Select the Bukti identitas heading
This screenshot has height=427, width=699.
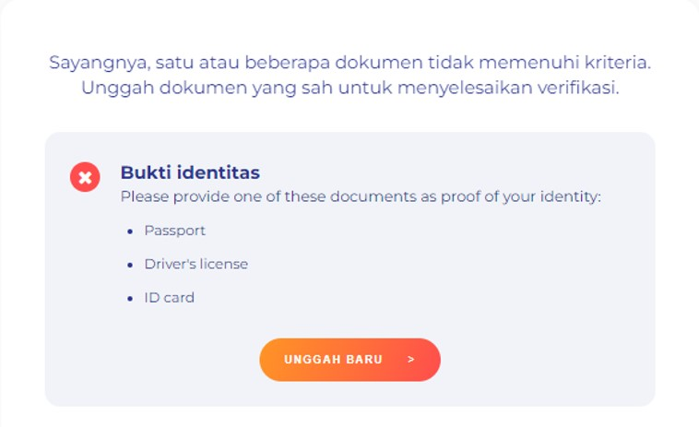(x=190, y=172)
